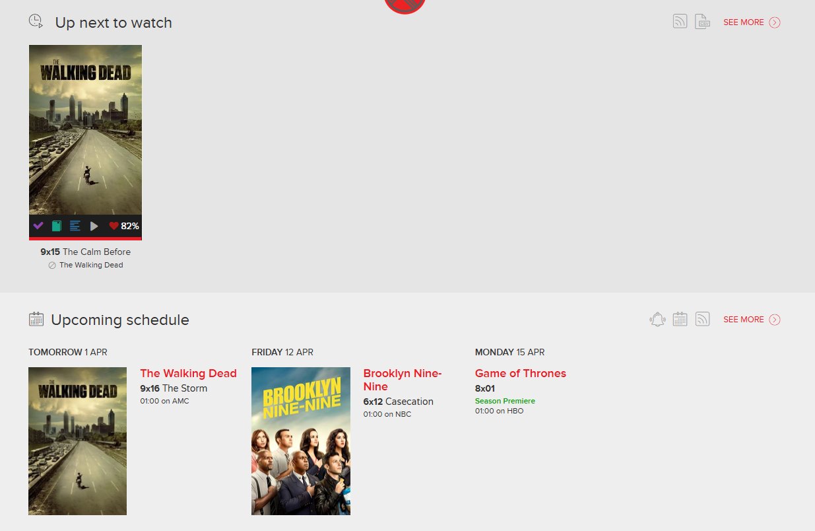
Task: Click the red heart 82% rating
Action: [124, 226]
